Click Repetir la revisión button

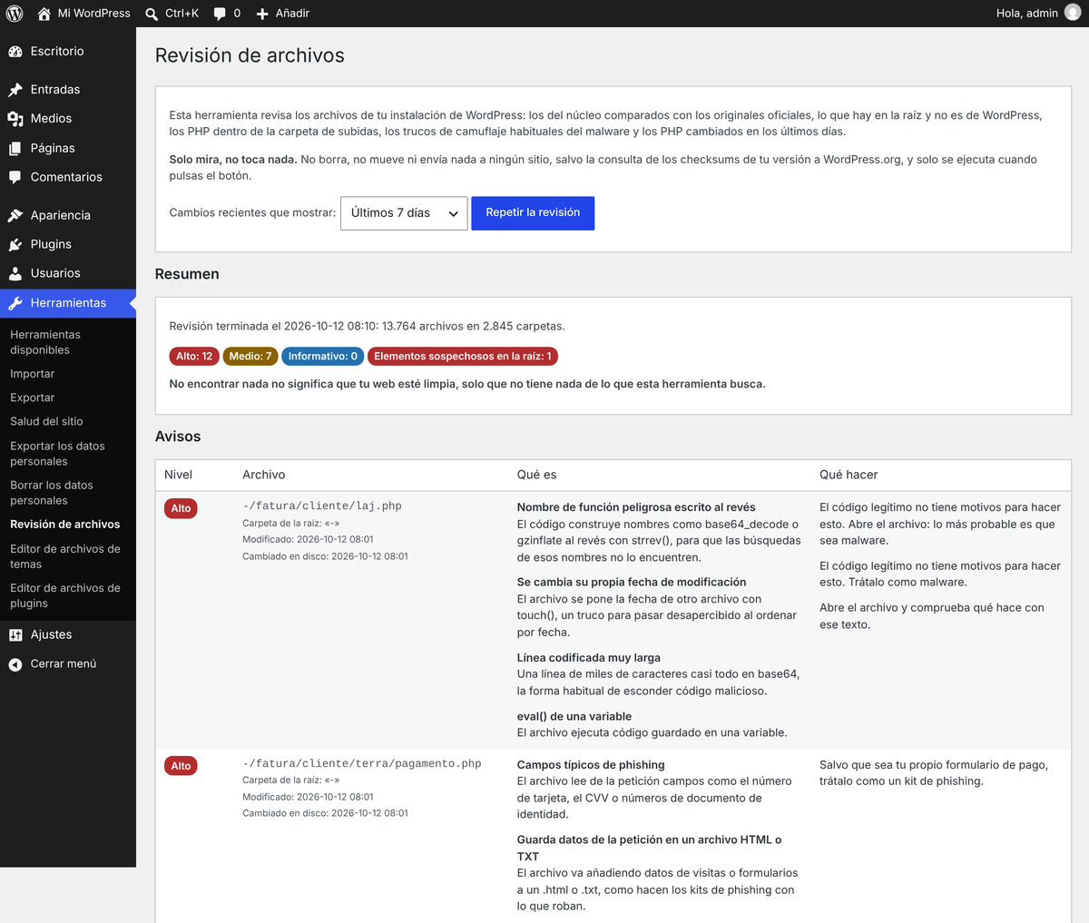tap(533, 213)
